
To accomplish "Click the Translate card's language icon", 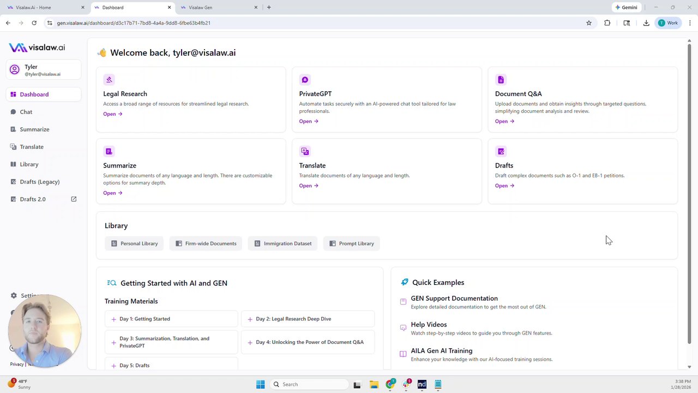I will pyautogui.click(x=305, y=151).
